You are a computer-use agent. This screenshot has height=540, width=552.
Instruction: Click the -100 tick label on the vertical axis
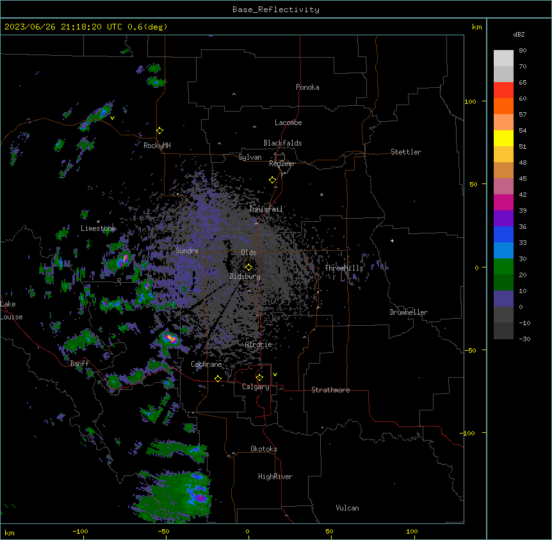[x=469, y=433]
